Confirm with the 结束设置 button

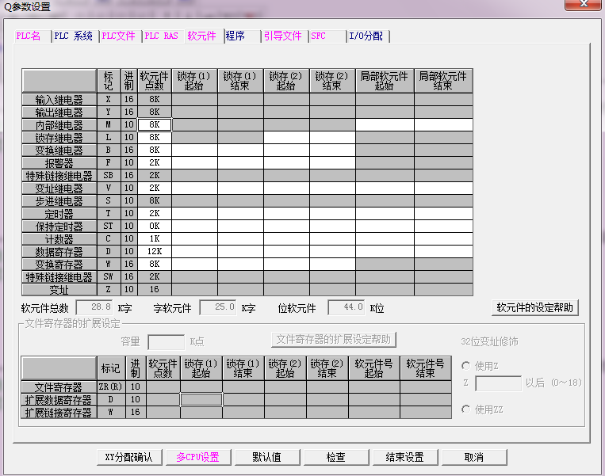pyautogui.click(x=404, y=457)
